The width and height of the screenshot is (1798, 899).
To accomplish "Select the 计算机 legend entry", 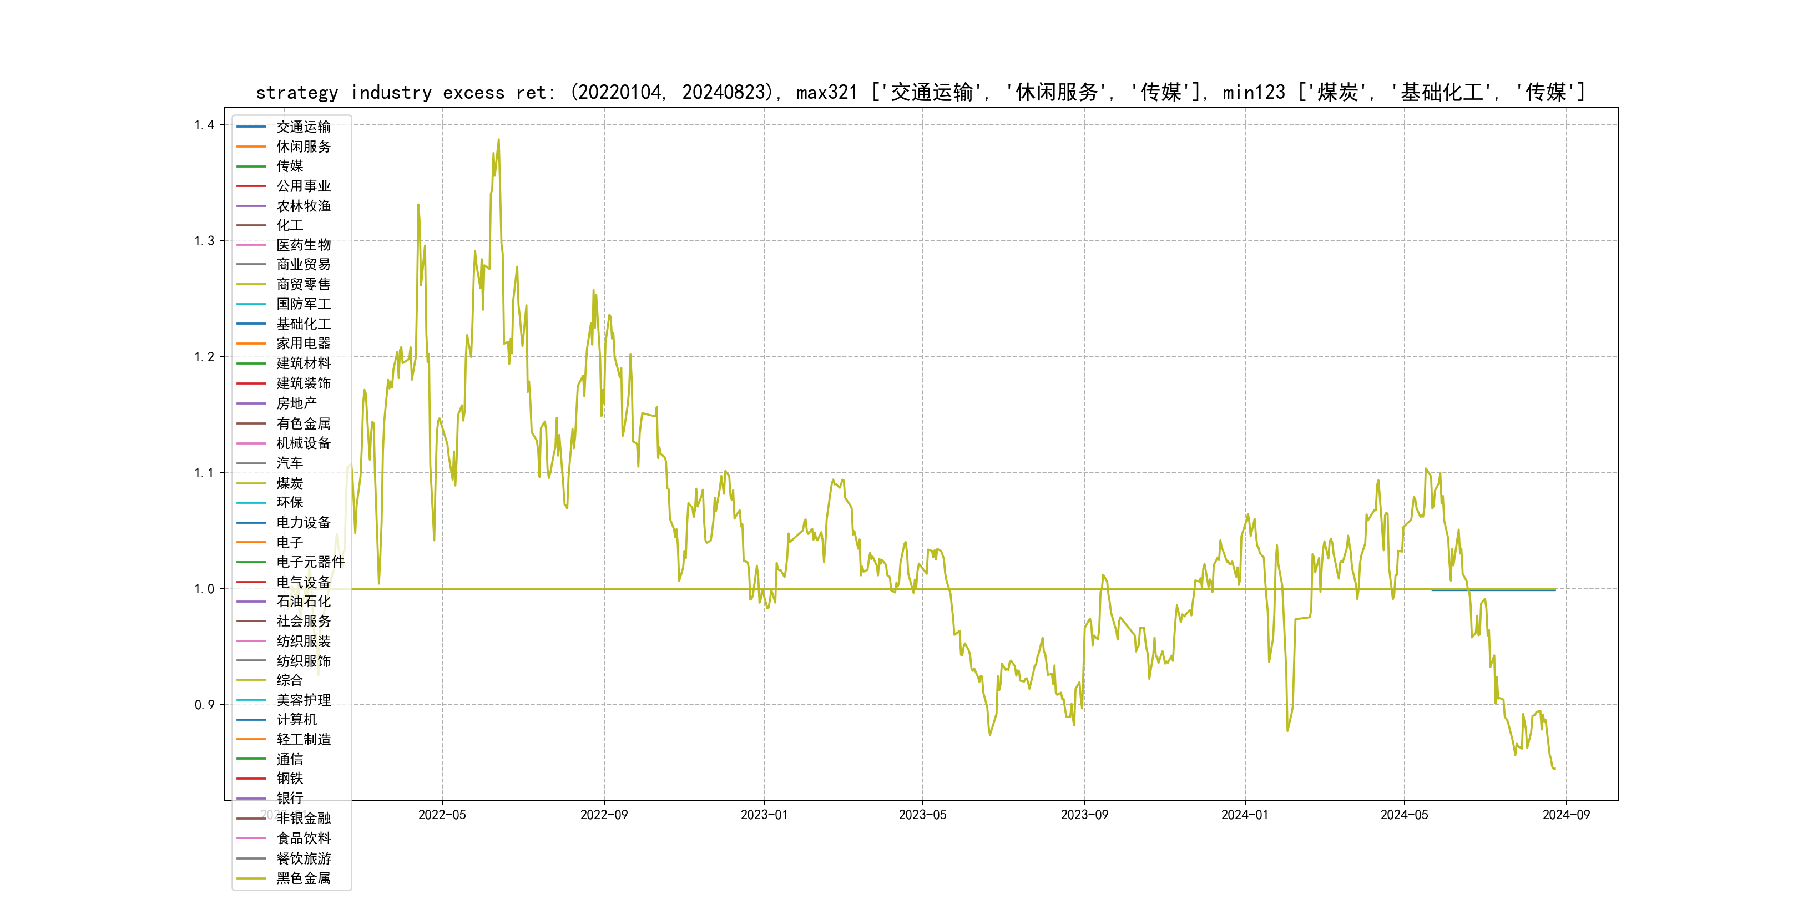I will (296, 720).
